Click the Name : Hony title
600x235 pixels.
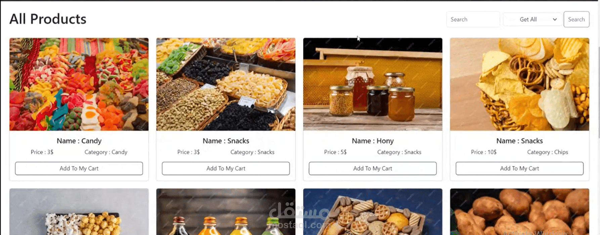[x=373, y=141]
